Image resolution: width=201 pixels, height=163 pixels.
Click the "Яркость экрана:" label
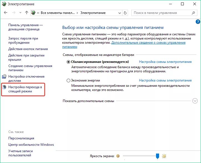point(102,156)
